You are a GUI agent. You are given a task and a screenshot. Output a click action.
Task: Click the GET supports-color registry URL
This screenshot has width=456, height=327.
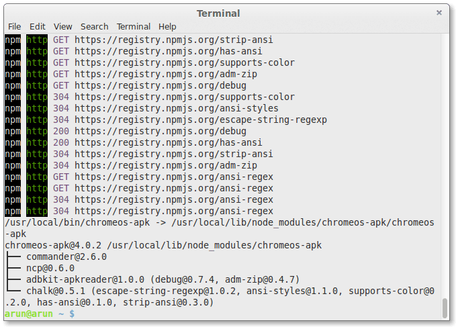(184, 62)
